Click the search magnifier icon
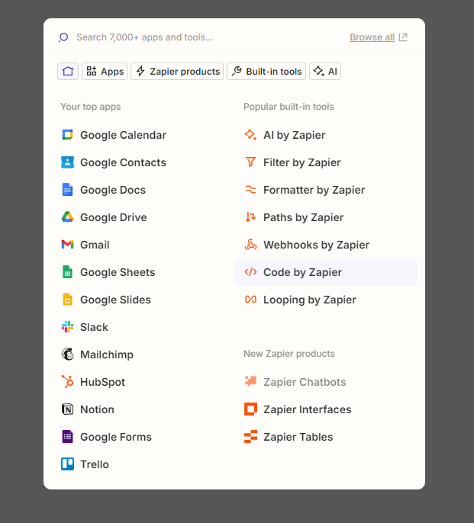The image size is (474, 523). click(x=63, y=37)
